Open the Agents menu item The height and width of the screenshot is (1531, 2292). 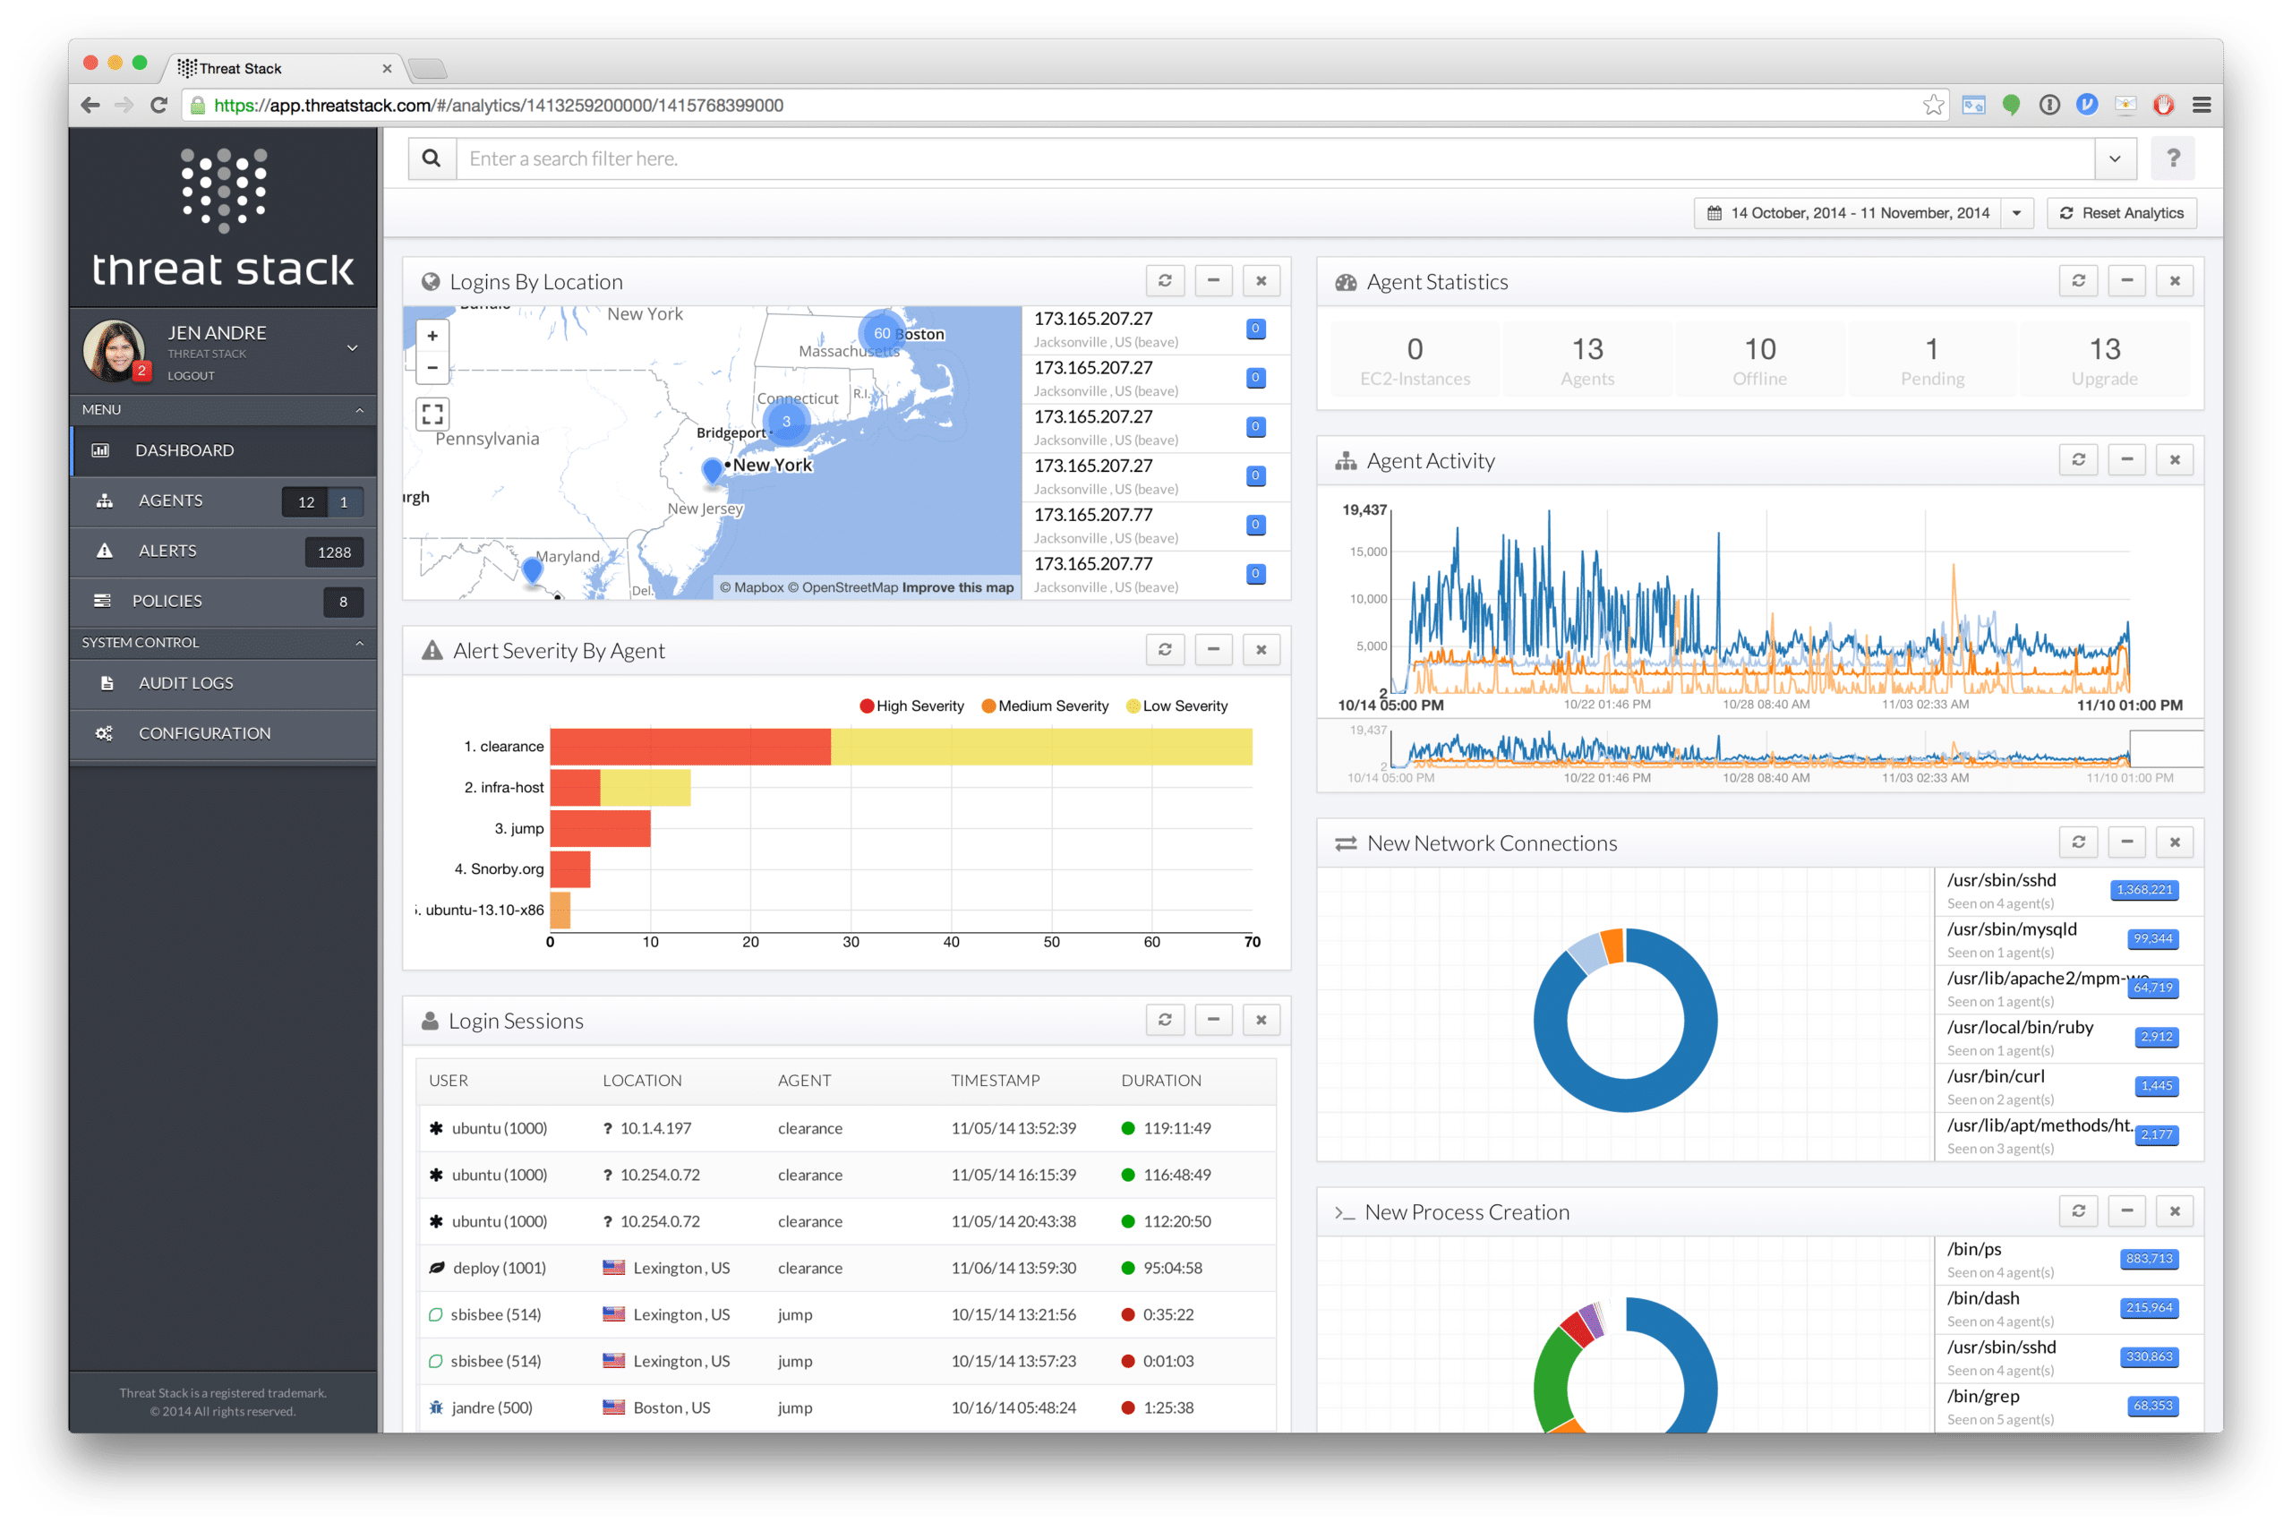[x=224, y=500]
